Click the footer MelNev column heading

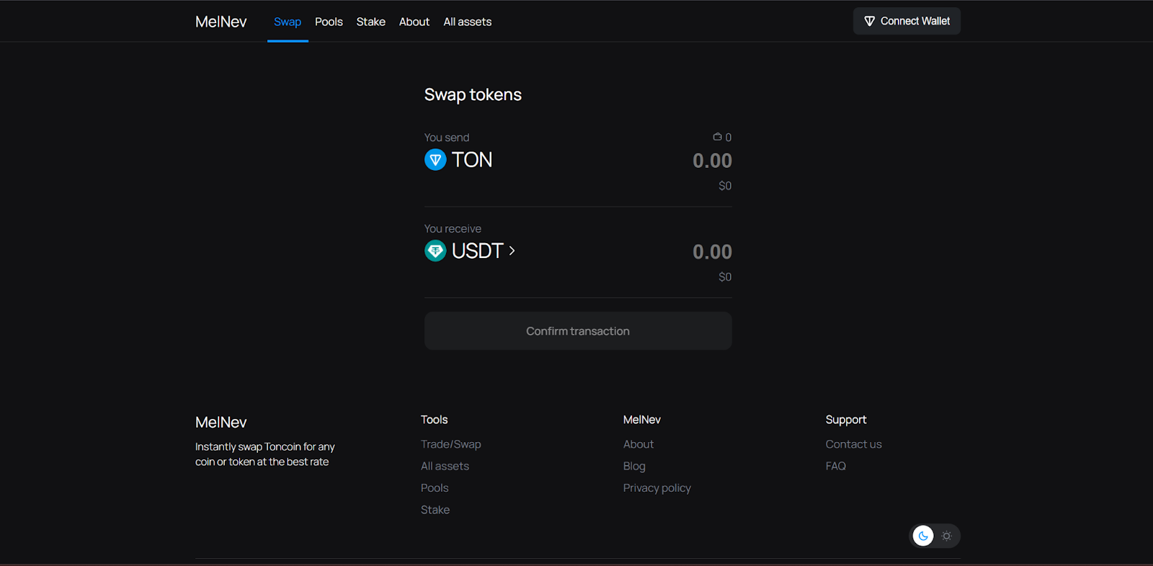642,420
